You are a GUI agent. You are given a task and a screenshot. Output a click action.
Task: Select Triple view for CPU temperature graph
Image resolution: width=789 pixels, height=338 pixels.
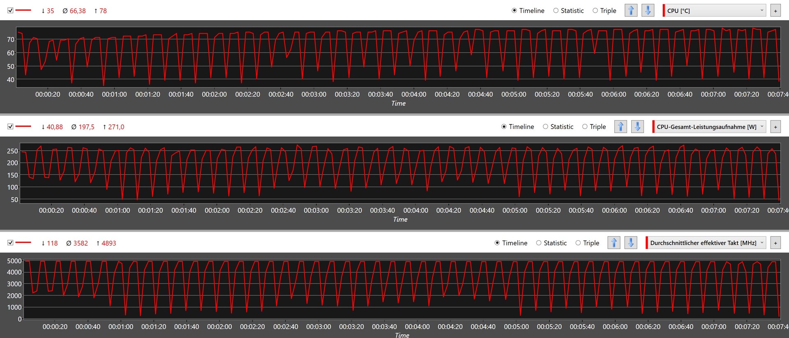(x=604, y=11)
